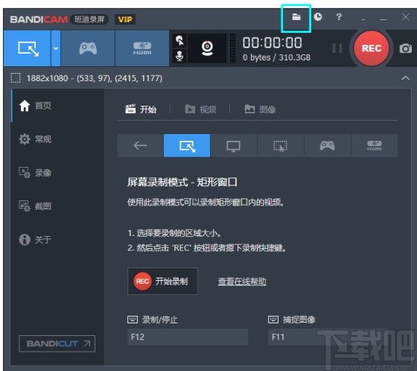Open the help question mark icon
Viewport: 417px width, 371px height.
(339, 17)
